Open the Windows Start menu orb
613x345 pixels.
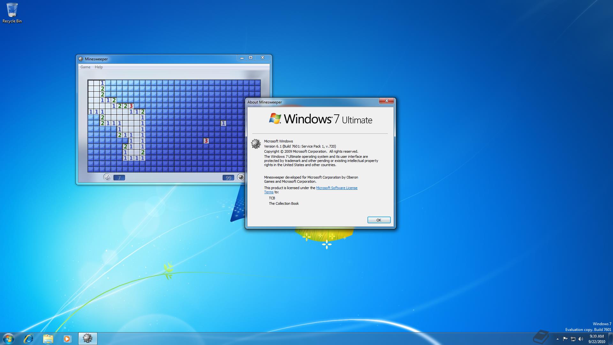9,339
